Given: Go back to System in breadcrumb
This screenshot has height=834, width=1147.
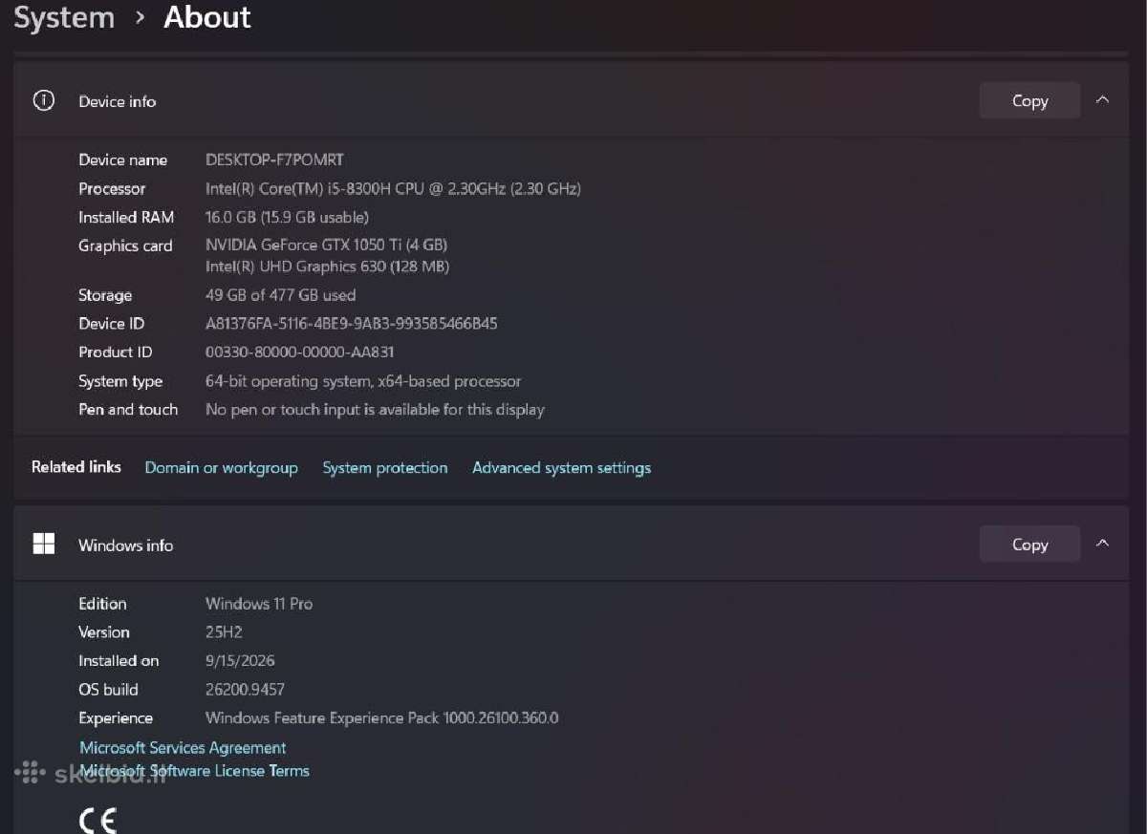Looking at the screenshot, I should pyautogui.click(x=64, y=17).
